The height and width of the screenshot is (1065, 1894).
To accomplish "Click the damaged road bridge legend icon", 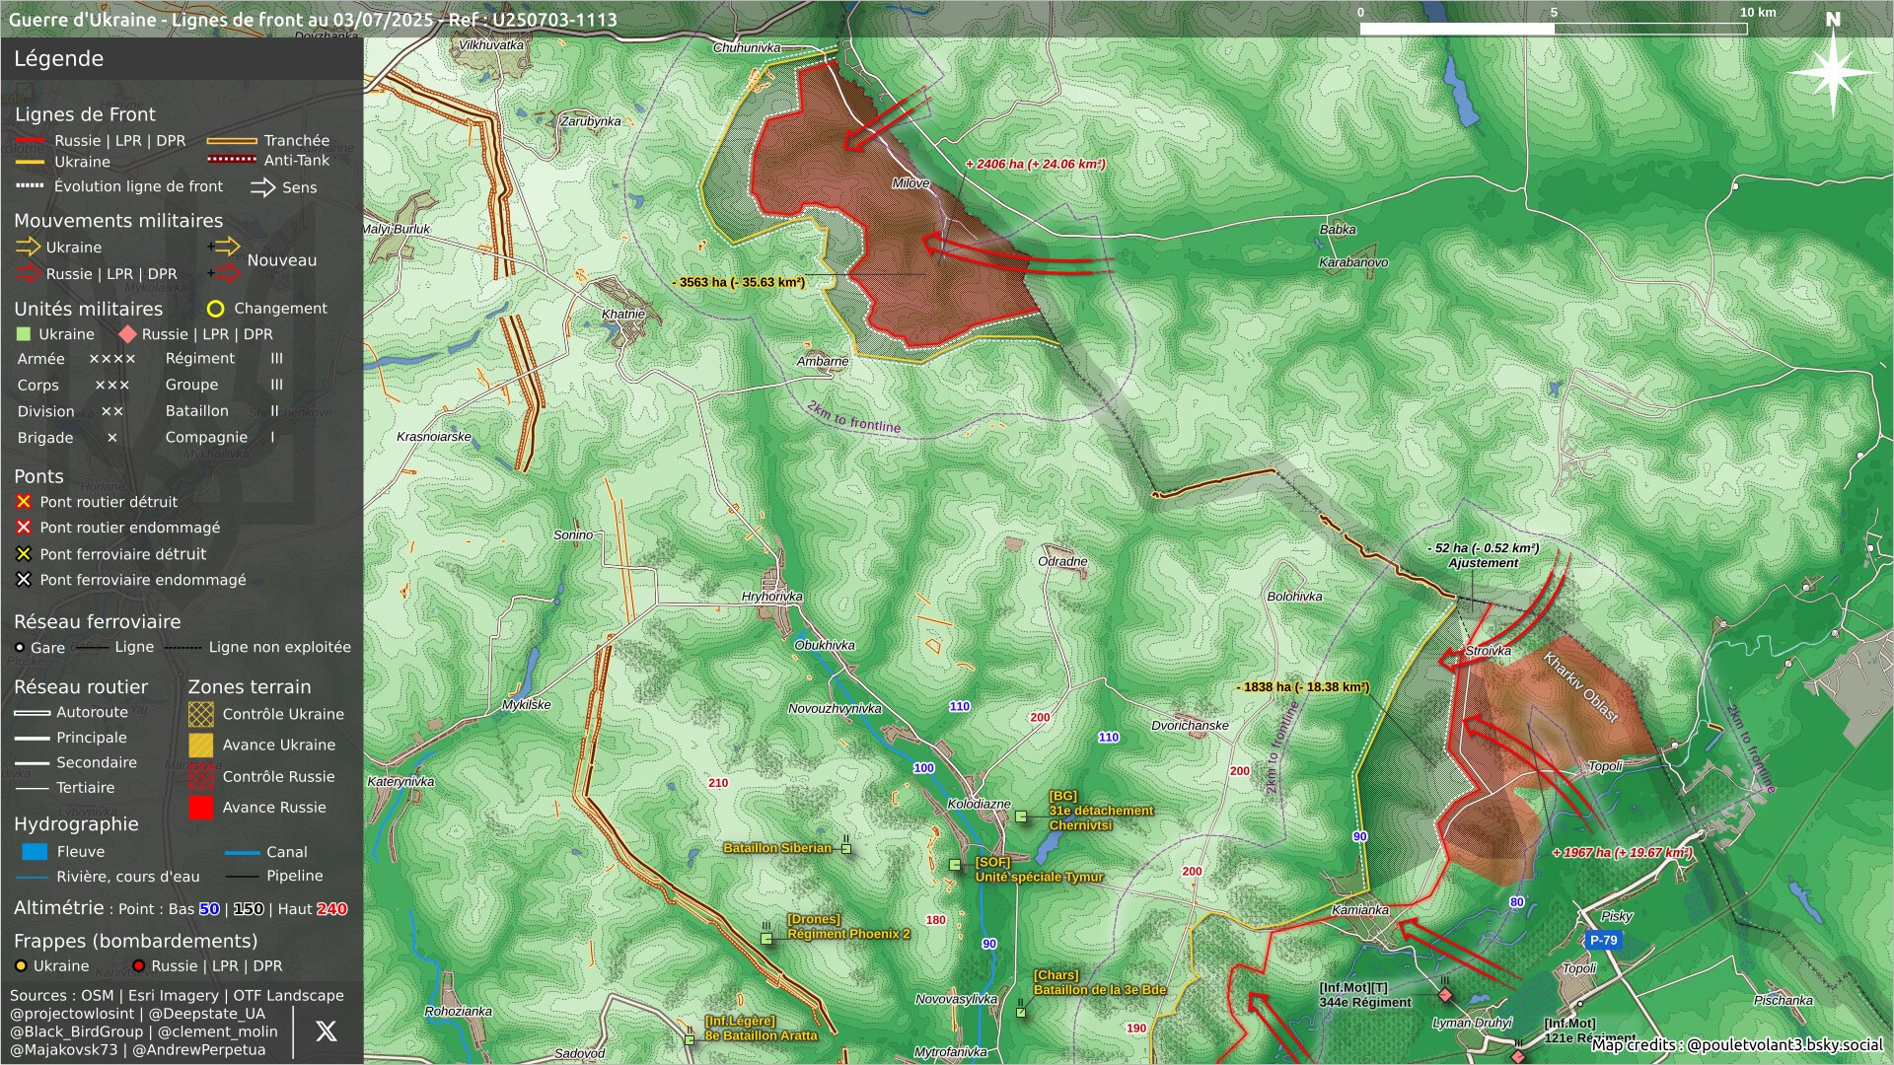I will (24, 528).
